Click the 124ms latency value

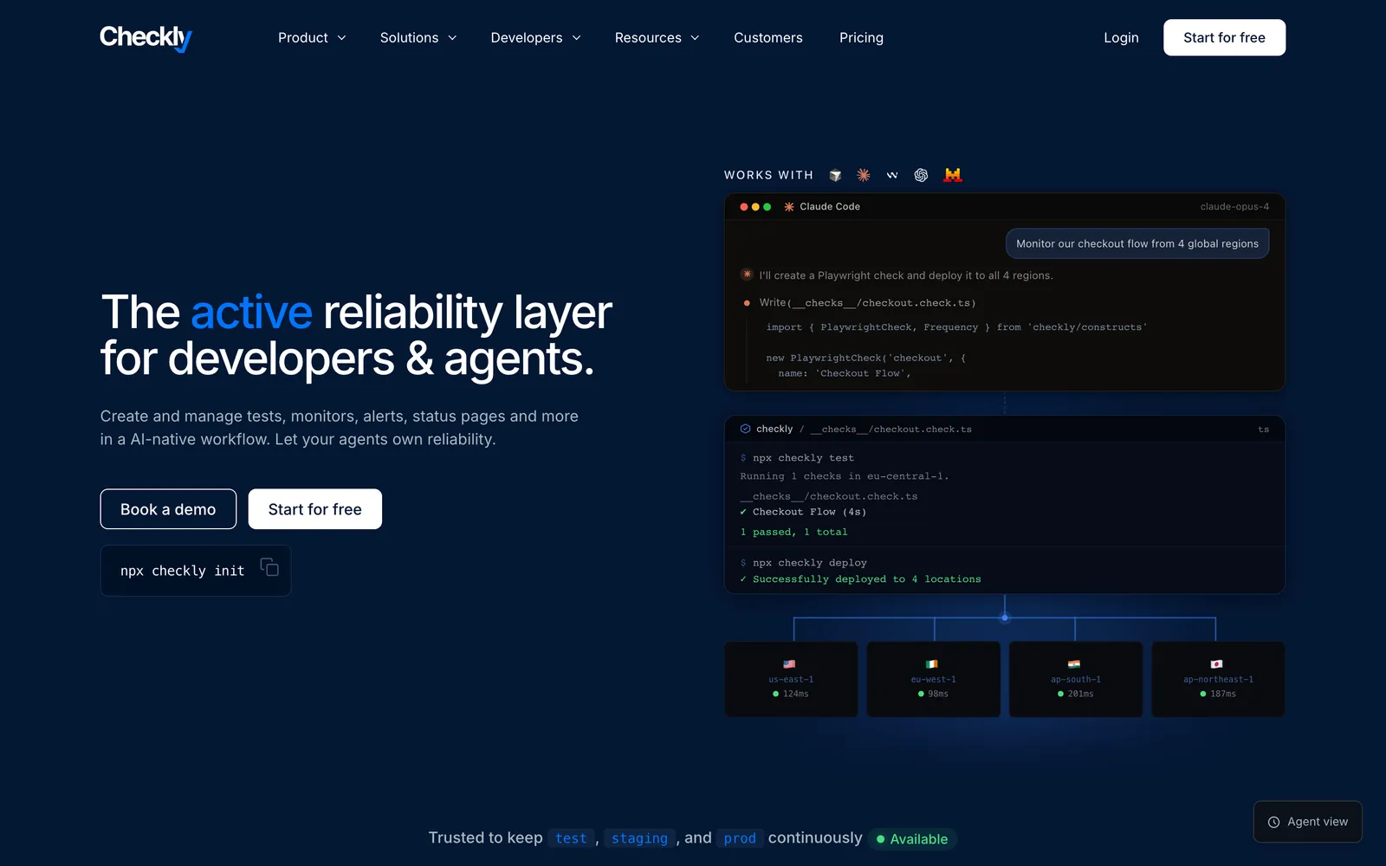click(x=796, y=694)
